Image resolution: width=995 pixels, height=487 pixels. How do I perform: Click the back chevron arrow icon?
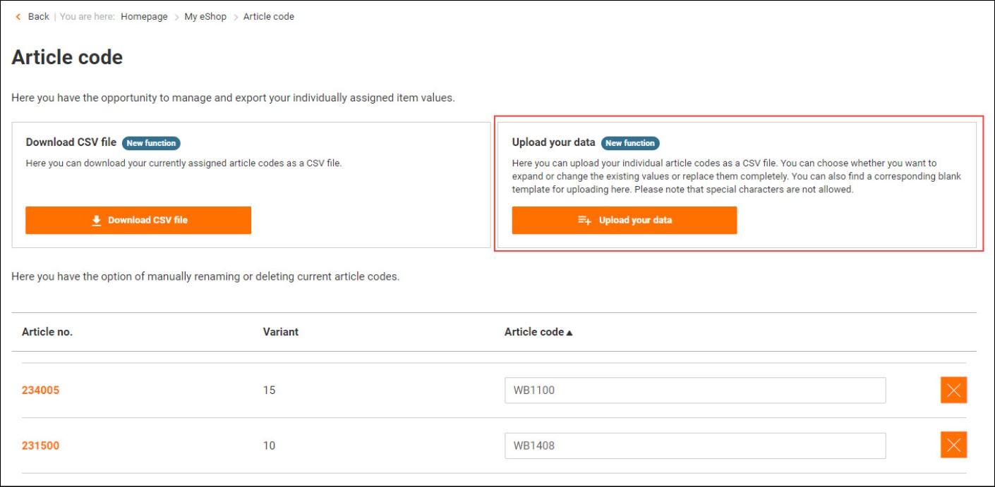click(18, 17)
